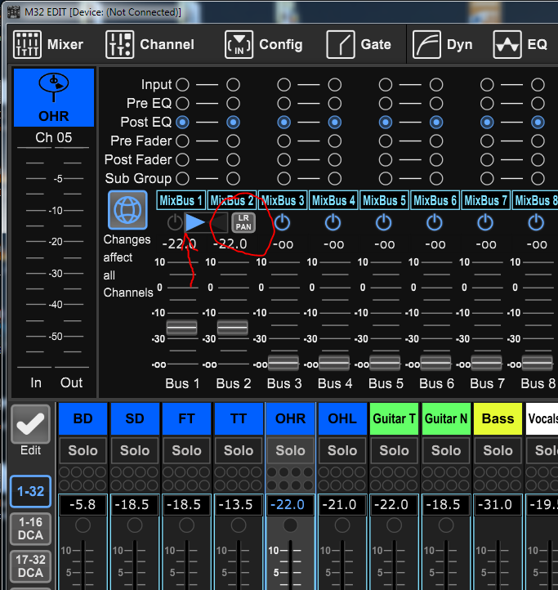Solo the SD channel
558x590 pixels.
click(135, 450)
